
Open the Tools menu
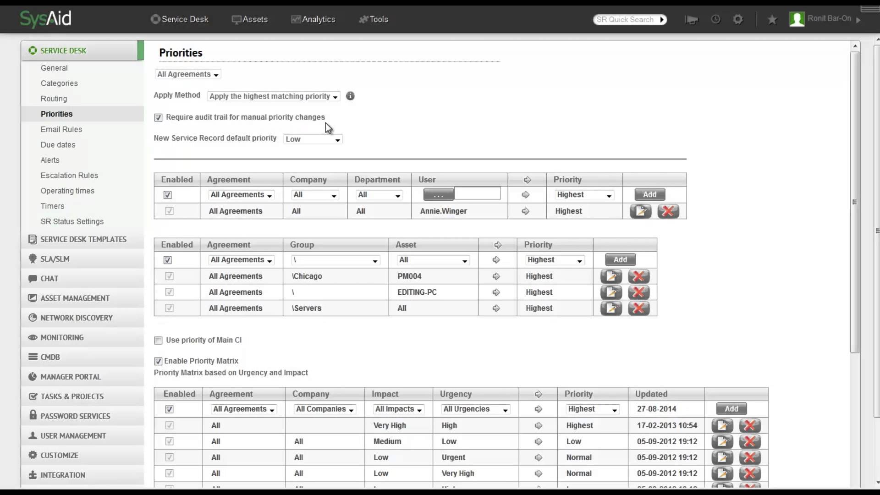(x=374, y=19)
